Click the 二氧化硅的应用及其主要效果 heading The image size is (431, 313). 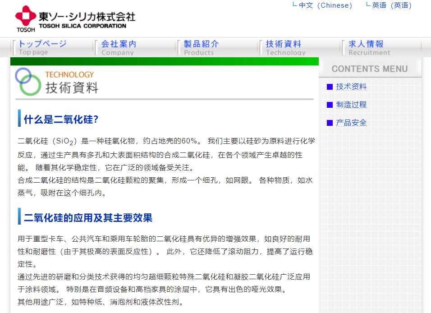88,217
